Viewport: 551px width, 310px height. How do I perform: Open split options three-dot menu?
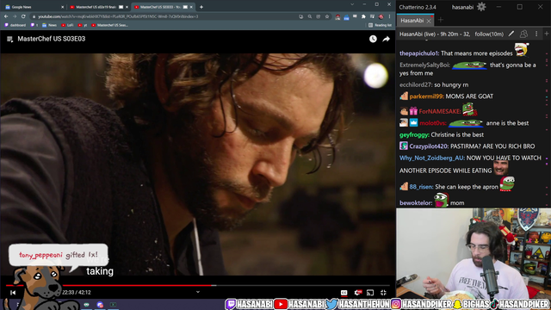[x=536, y=34]
